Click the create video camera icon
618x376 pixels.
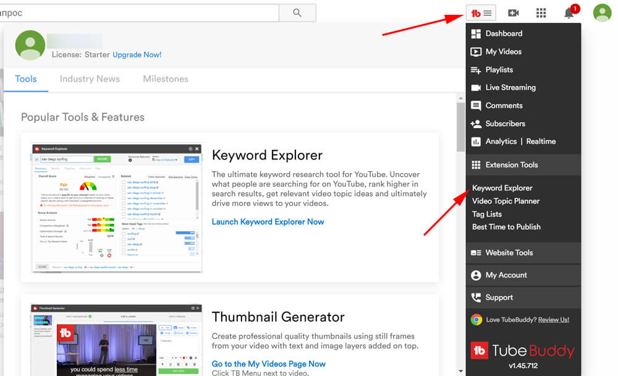point(513,12)
